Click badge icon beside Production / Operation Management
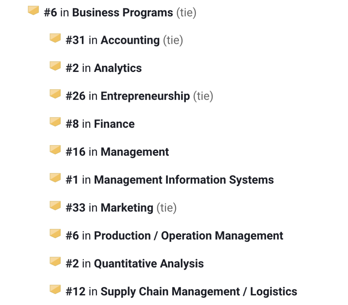This screenshot has width=348, height=305. coord(55,233)
